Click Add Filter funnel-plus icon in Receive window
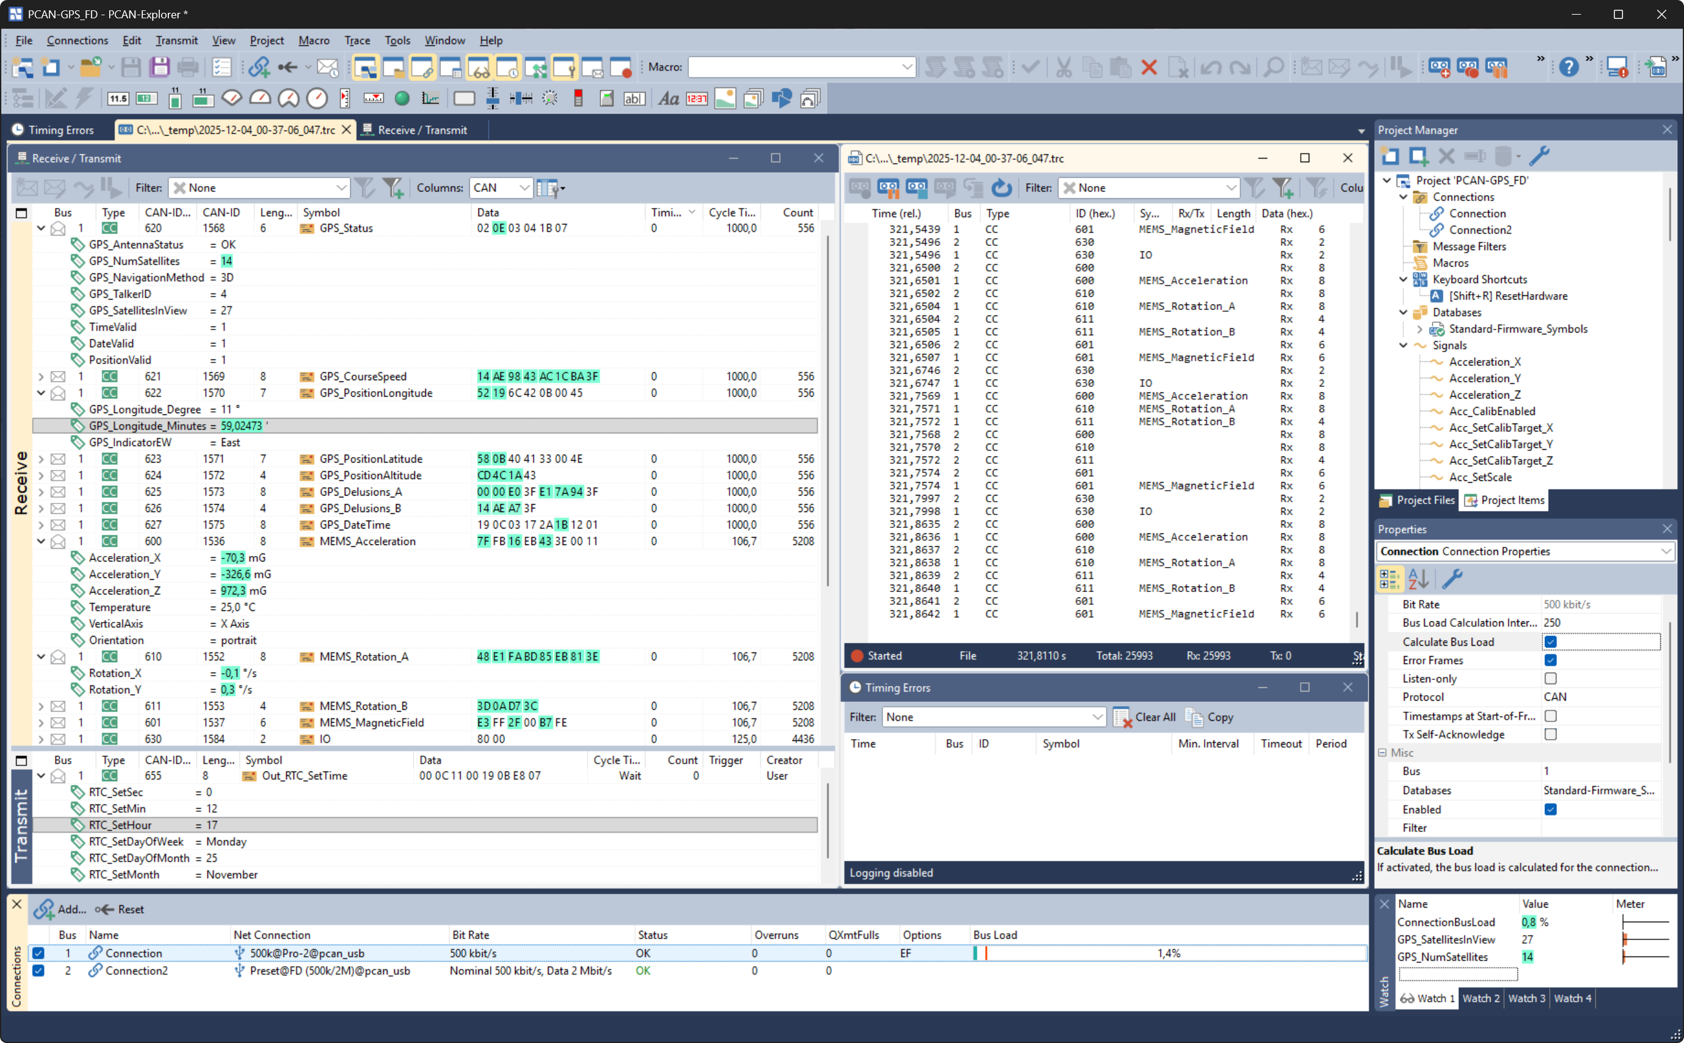This screenshot has height=1043, width=1684. pyautogui.click(x=392, y=187)
